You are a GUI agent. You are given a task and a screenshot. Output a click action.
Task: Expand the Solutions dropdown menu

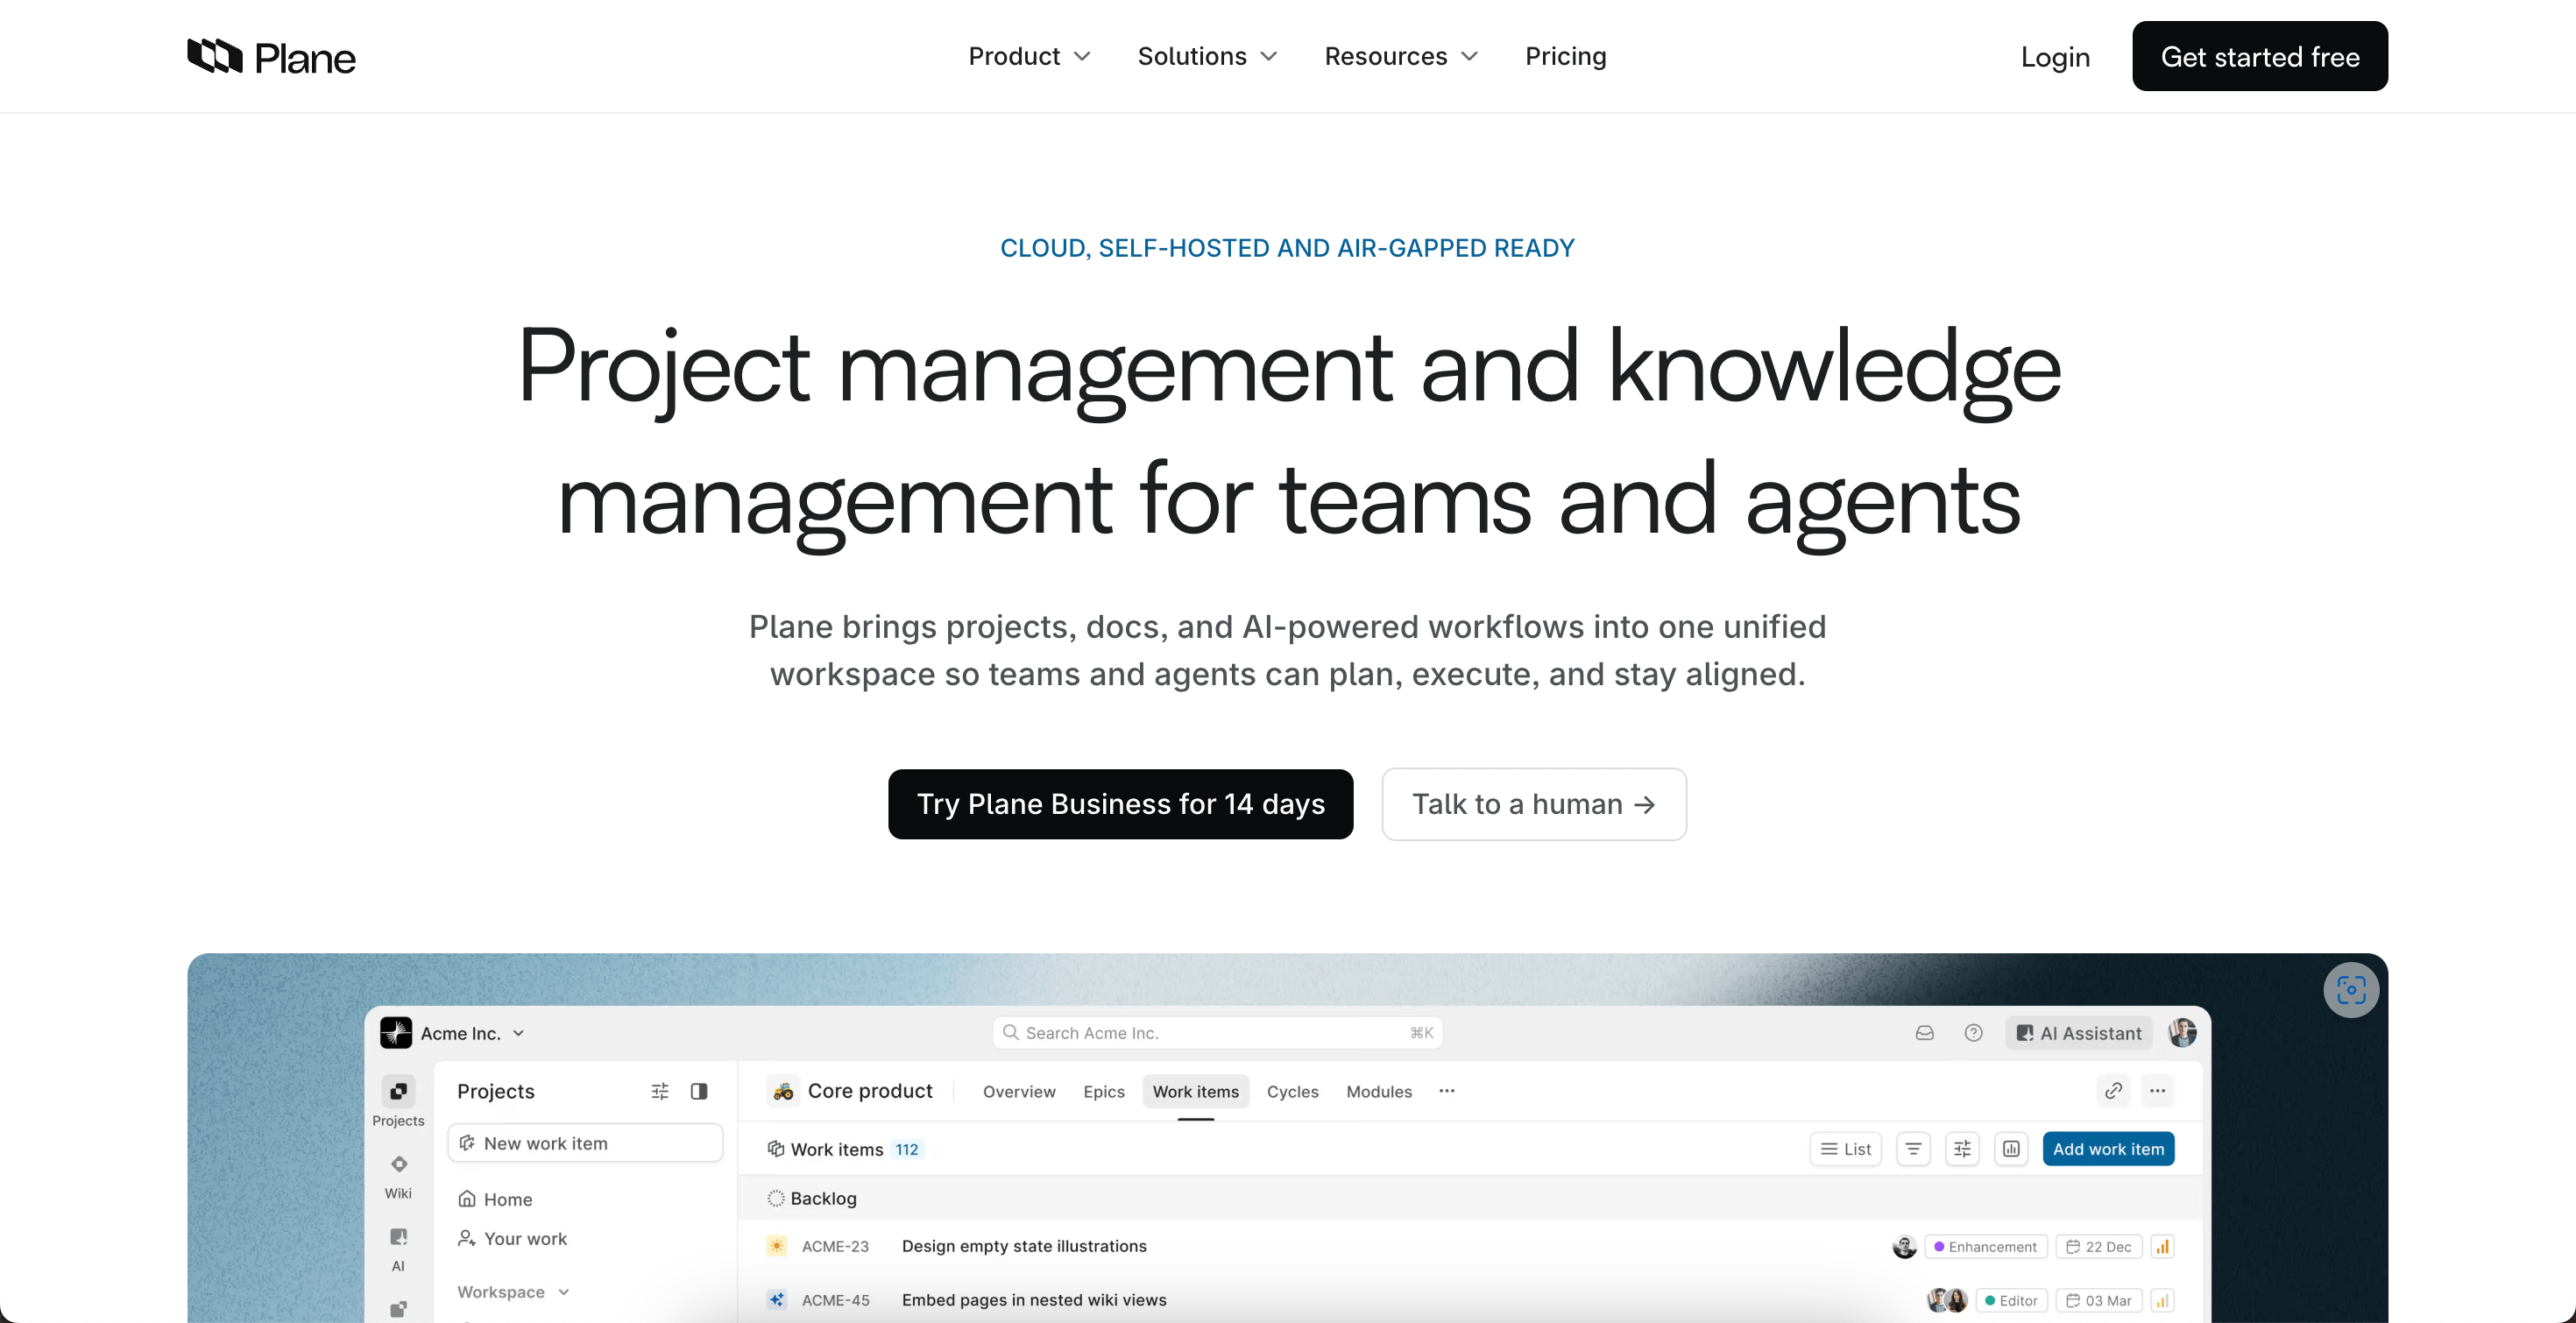coord(1207,57)
